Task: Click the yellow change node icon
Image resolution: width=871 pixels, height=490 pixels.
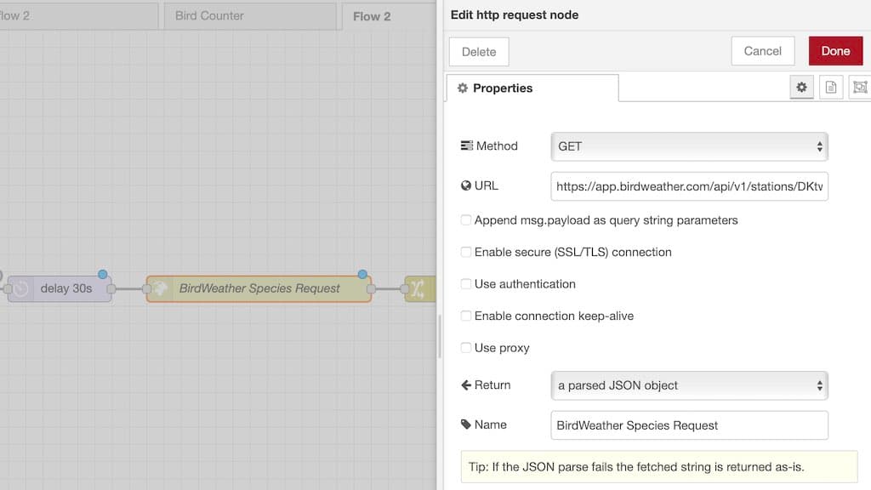Action: tap(418, 288)
